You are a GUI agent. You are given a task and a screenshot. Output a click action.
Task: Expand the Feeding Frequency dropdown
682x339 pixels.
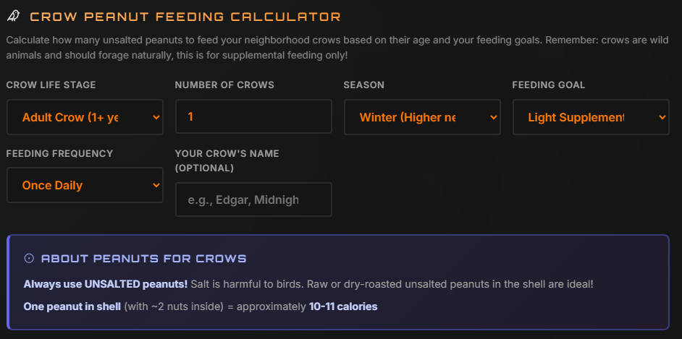click(x=85, y=185)
